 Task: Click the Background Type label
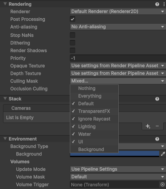point(29,146)
